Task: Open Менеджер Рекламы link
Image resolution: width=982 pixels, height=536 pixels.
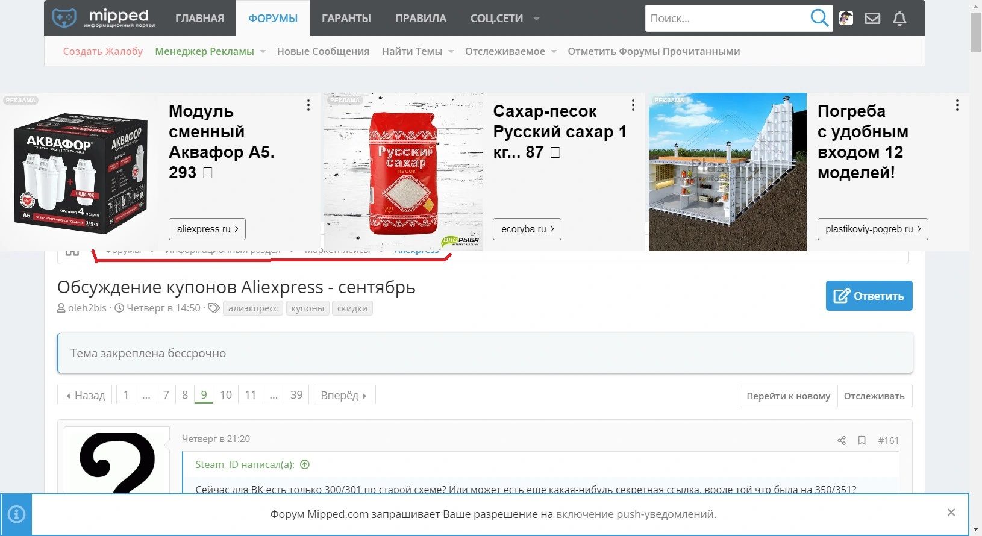Action: coord(205,51)
